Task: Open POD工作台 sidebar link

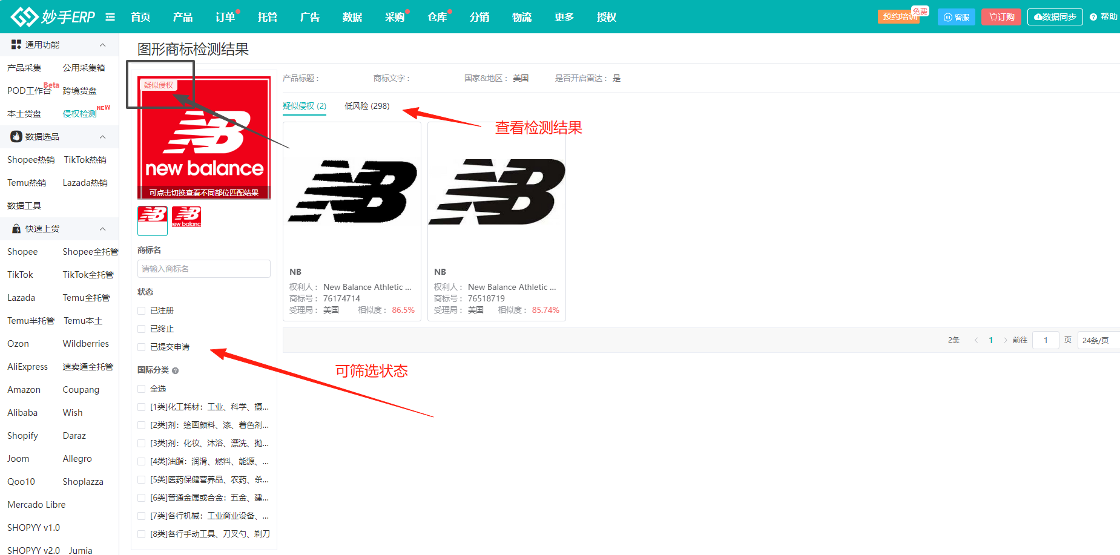Action: [29, 91]
